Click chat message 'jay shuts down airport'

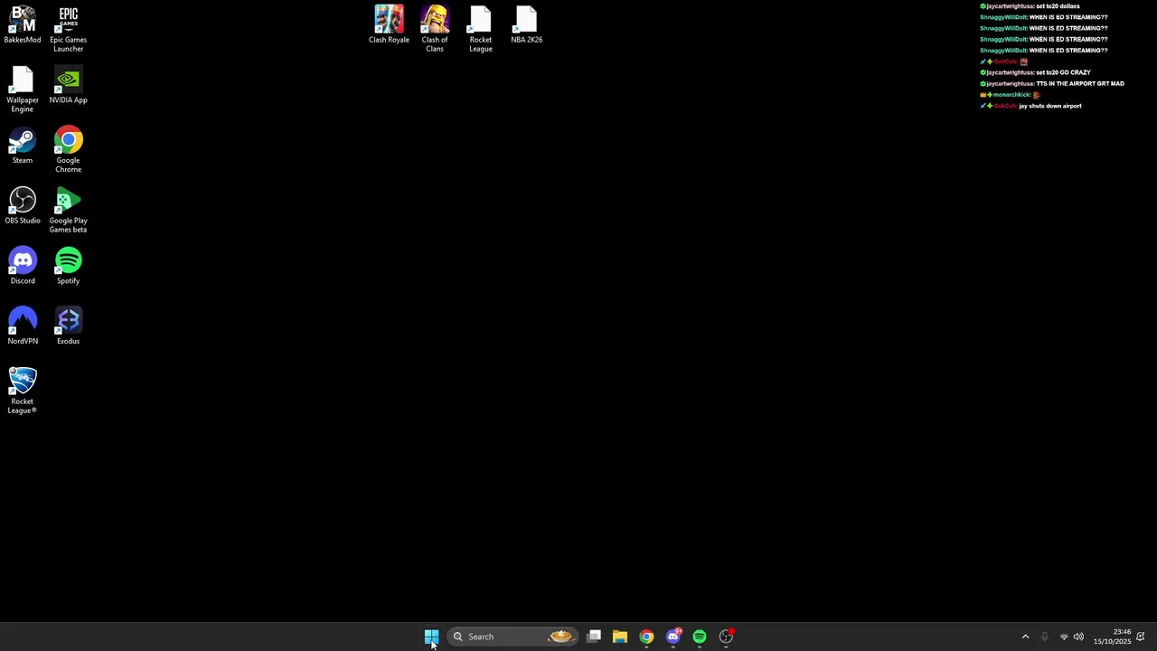pos(1050,106)
